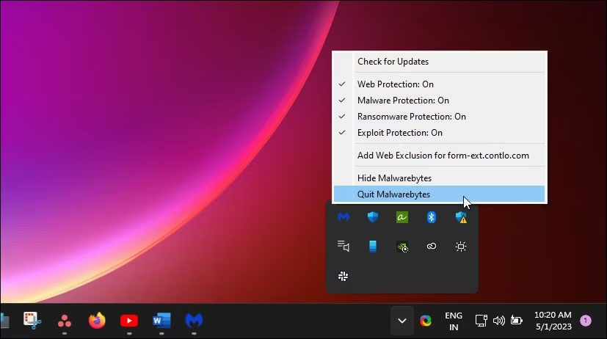Toggle Malware Protection setting
The height and width of the screenshot is (339, 607).
coord(403,101)
